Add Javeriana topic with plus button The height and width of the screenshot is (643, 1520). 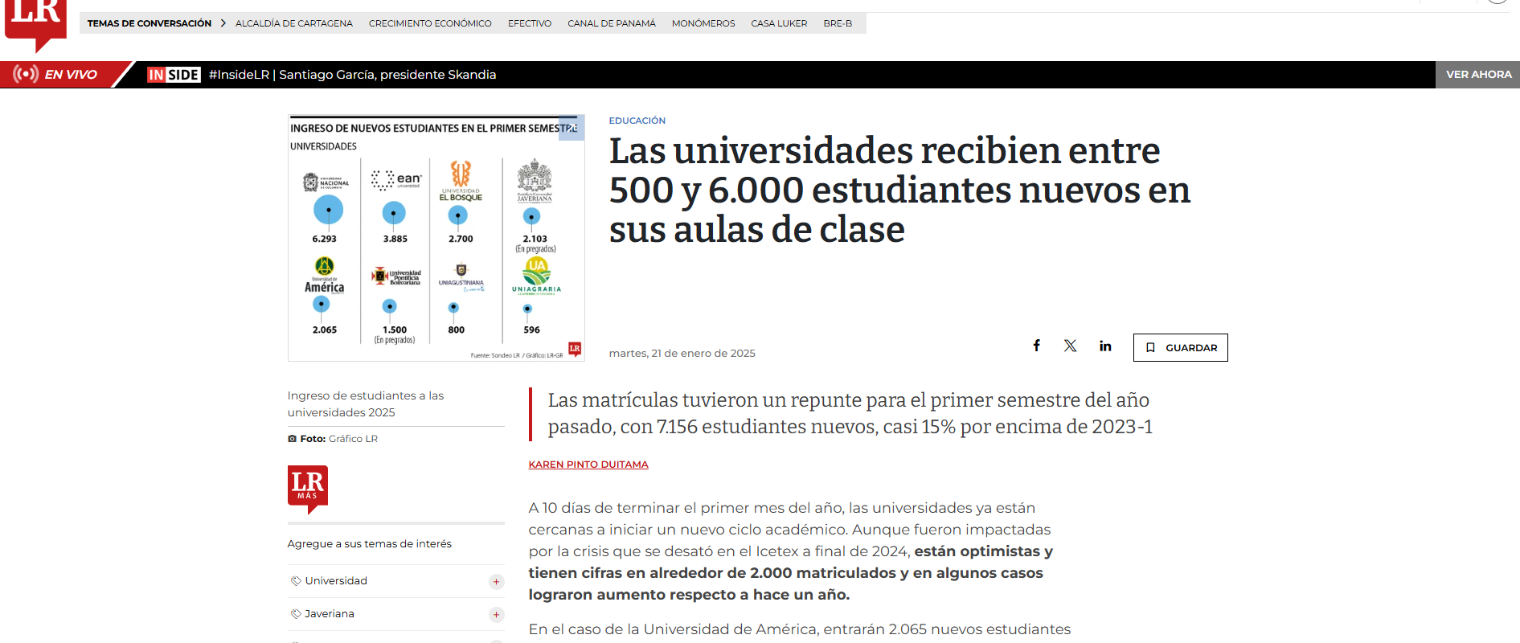tap(497, 615)
